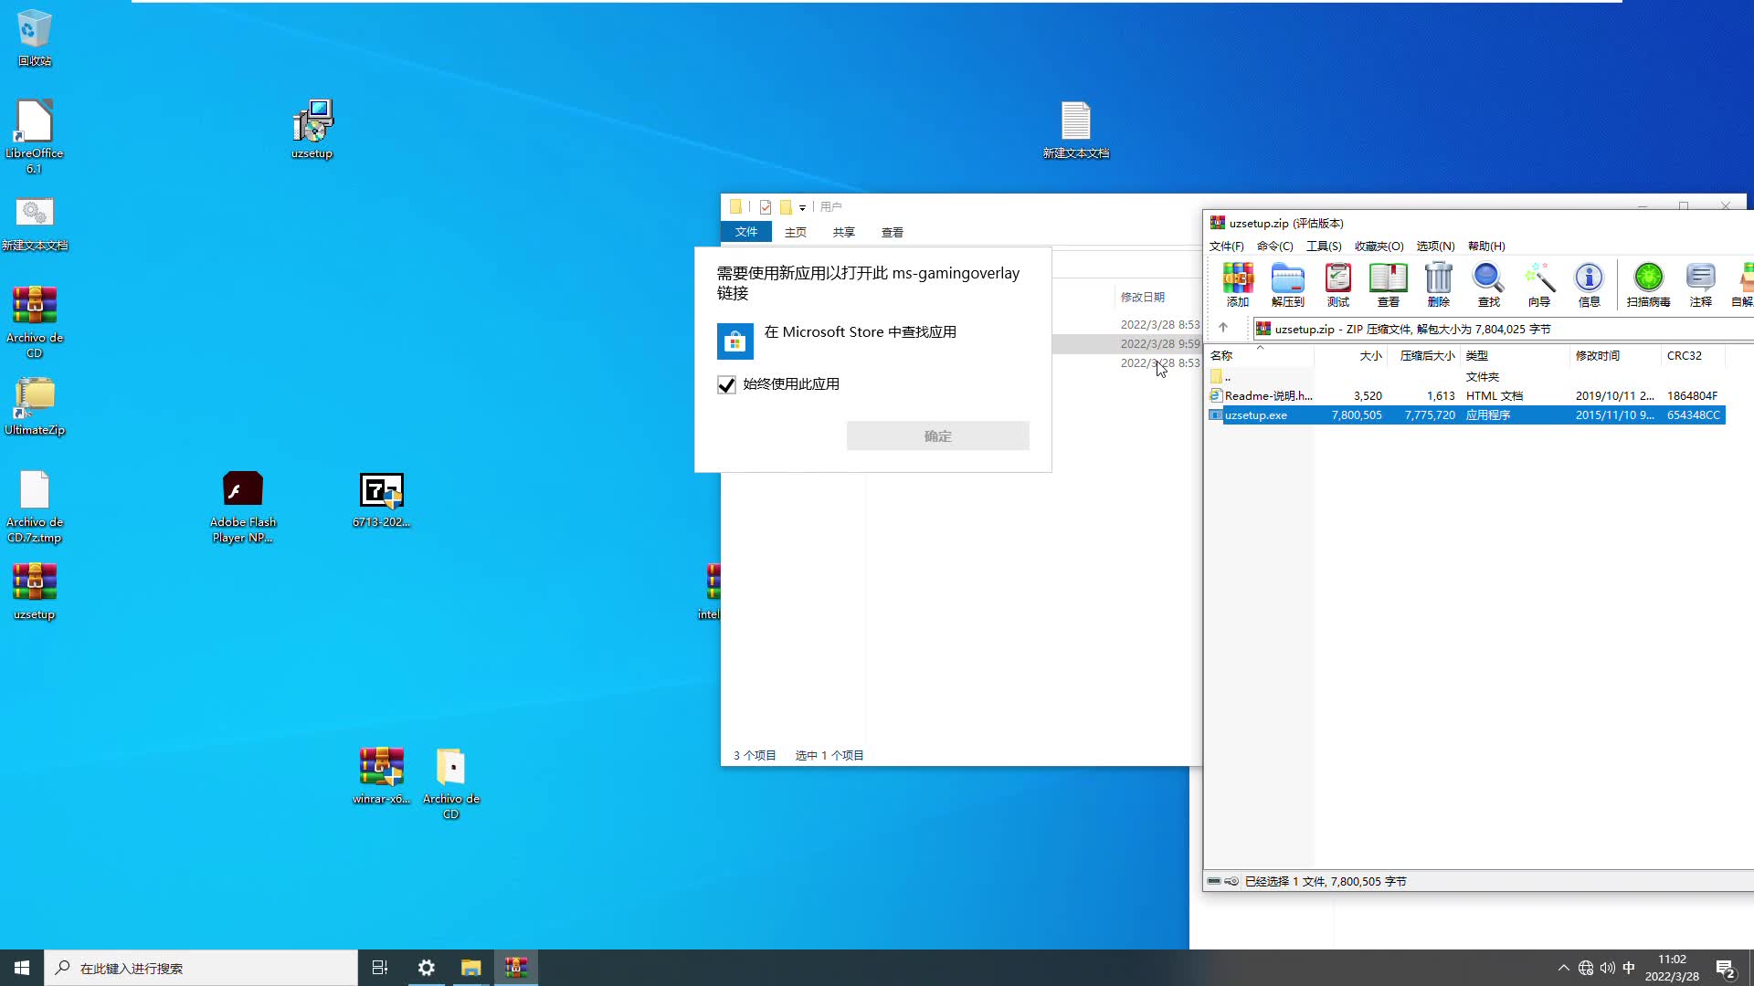Image resolution: width=1754 pixels, height=986 pixels.
Task: Uncheck the 始终使用此应用 checkbox
Action: coord(726,384)
